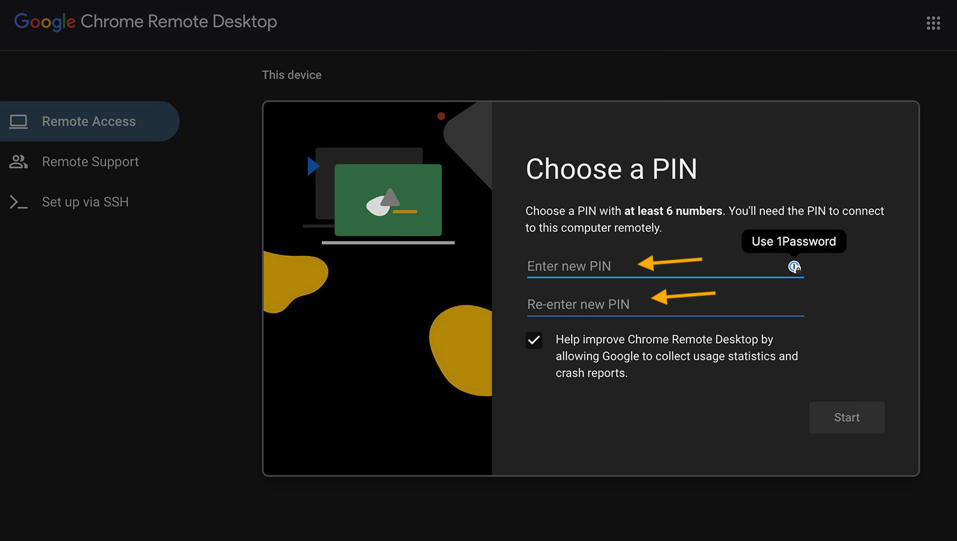The height and width of the screenshot is (541, 957).
Task: Click the 1Password icon in PIN field
Action: point(794,267)
